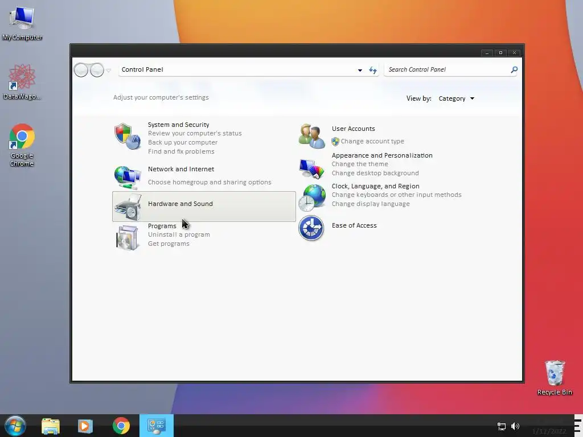Screen dimensions: 583x437
Task: Open File Explorer from the taskbar
Action: [51, 426]
